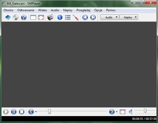Screen dimensions: 158x123
Task: Start playback with the Play button
Action: 6,112
